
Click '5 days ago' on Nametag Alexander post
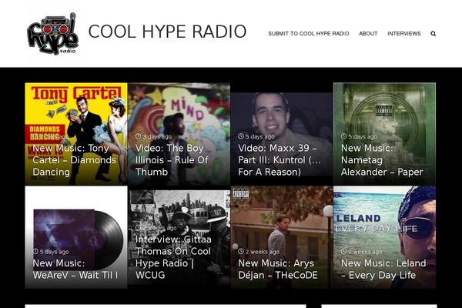(x=363, y=136)
